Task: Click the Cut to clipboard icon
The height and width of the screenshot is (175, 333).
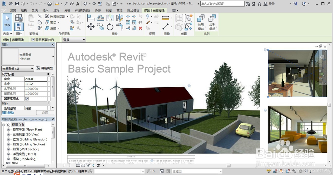Action: [40, 16]
